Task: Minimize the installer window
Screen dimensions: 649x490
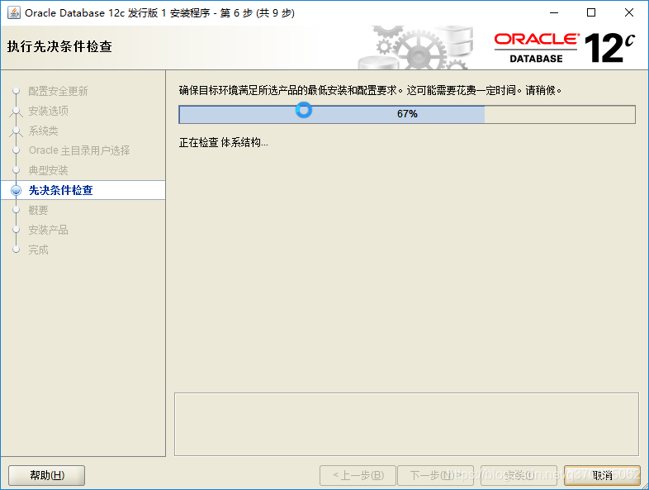Action: [554, 13]
